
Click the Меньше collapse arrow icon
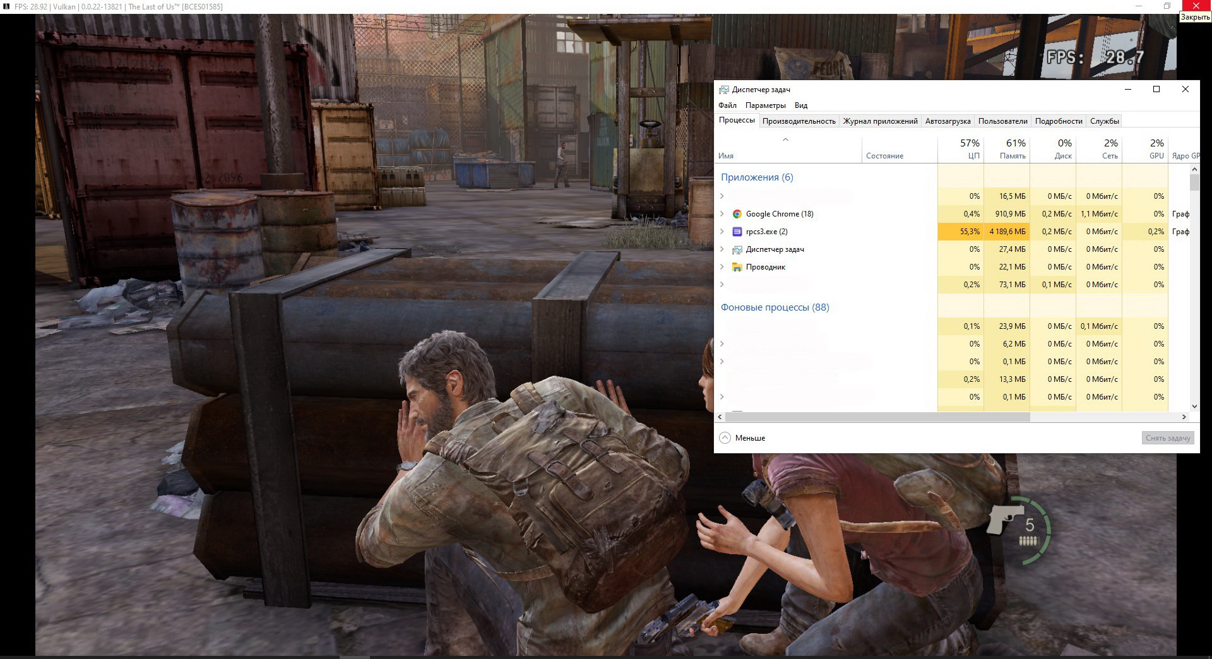(x=725, y=438)
